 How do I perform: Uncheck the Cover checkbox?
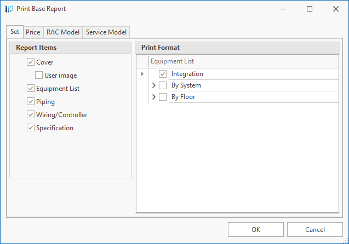click(31, 62)
